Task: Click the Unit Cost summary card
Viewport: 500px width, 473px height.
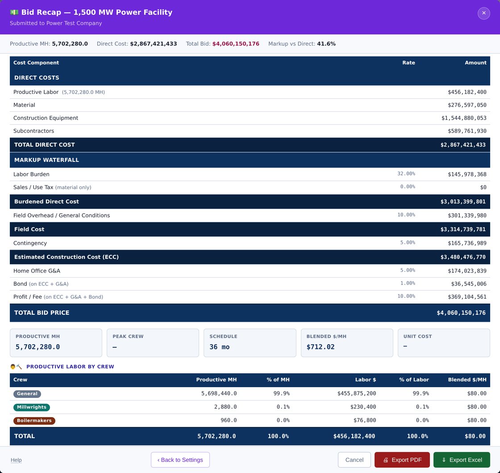Action: [x=444, y=343]
